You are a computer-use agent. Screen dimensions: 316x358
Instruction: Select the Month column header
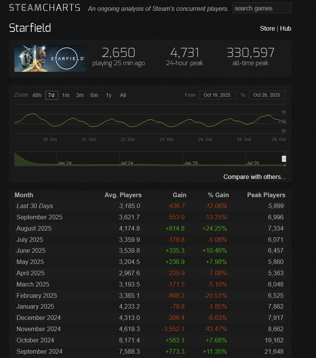click(x=24, y=195)
